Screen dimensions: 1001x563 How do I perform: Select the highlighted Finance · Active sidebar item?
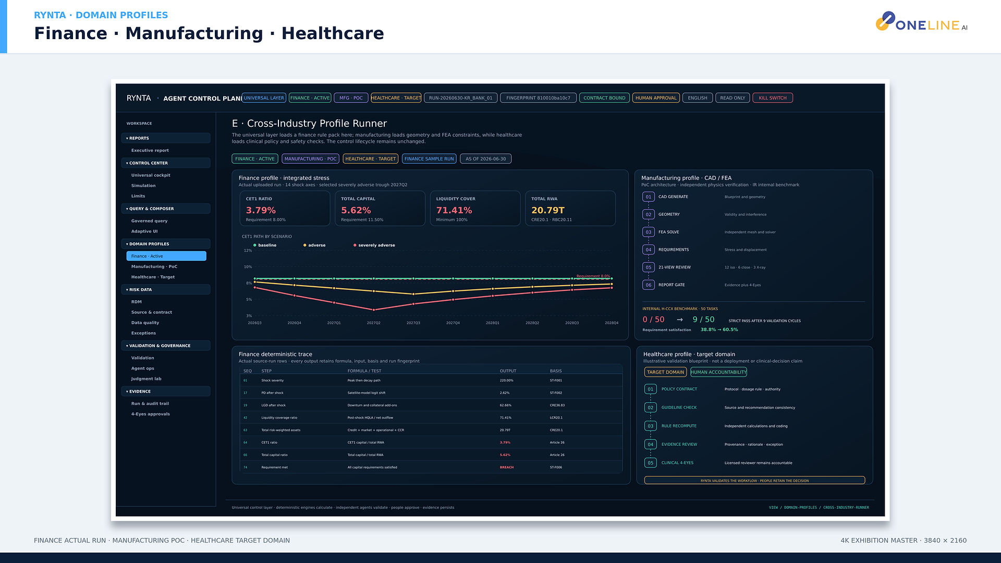(166, 256)
